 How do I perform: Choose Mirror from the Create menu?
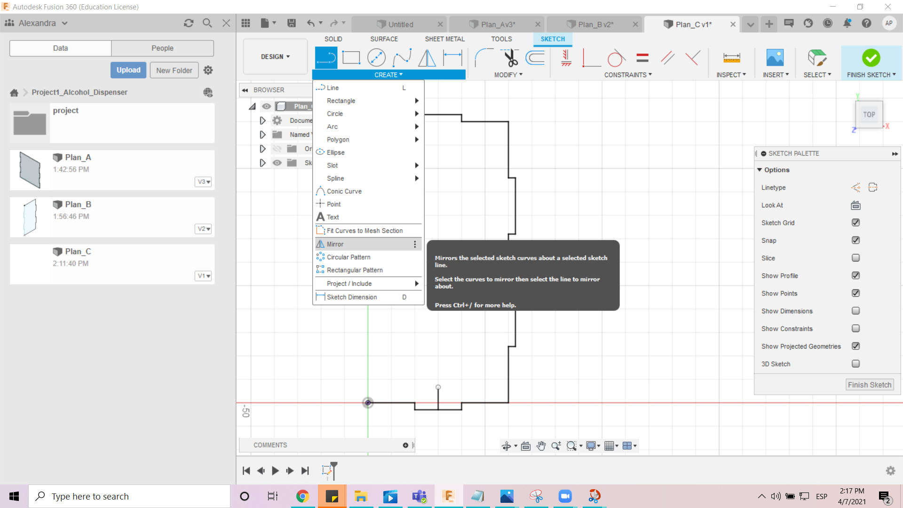click(368, 245)
